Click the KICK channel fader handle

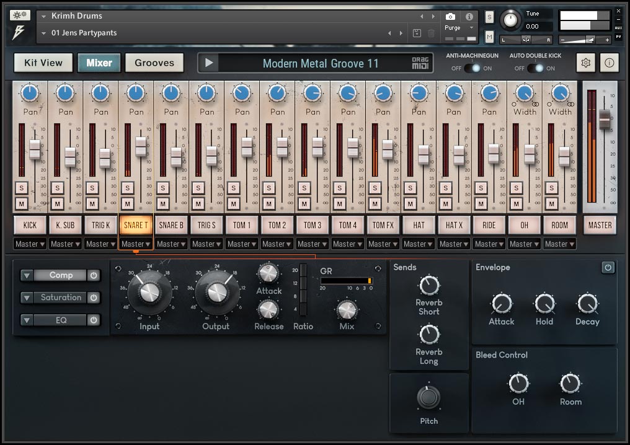click(35, 149)
